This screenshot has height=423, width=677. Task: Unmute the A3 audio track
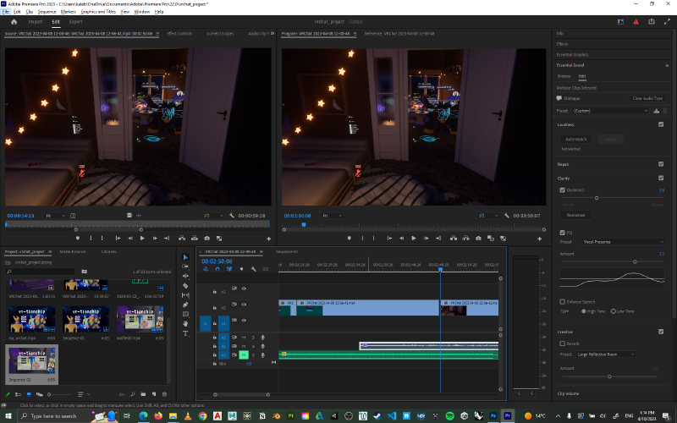tap(244, 354)
